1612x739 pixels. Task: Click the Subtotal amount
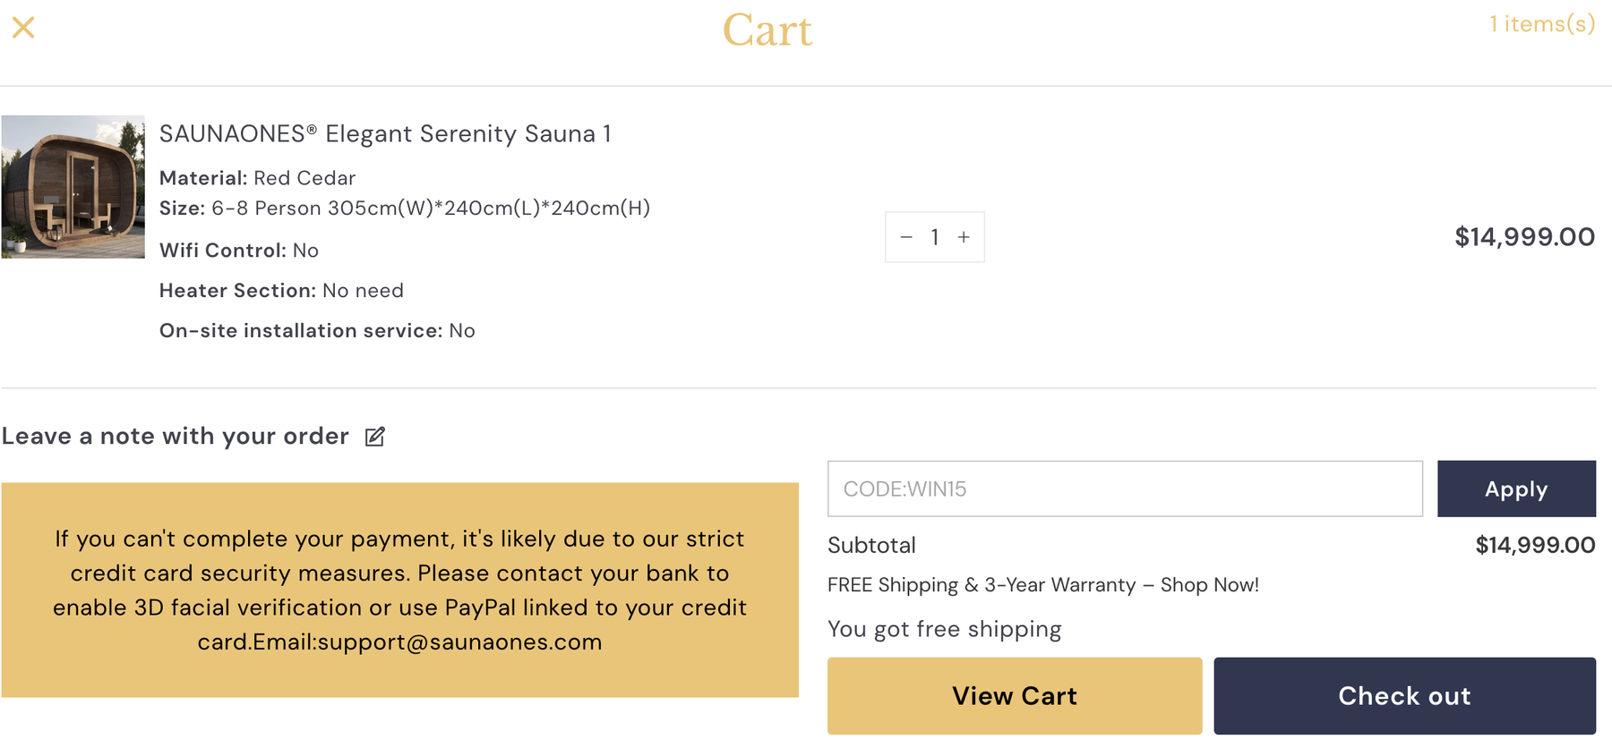pos(1535,545)
